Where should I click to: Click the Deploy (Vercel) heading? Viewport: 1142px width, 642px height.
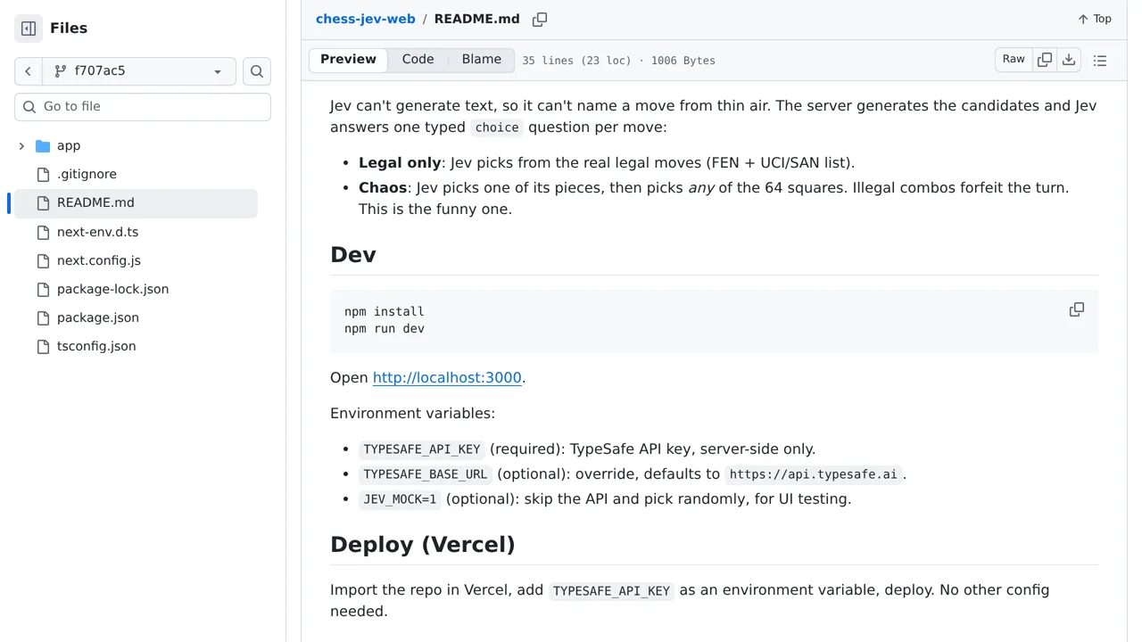pyautogui.click(x=423, y=545)
